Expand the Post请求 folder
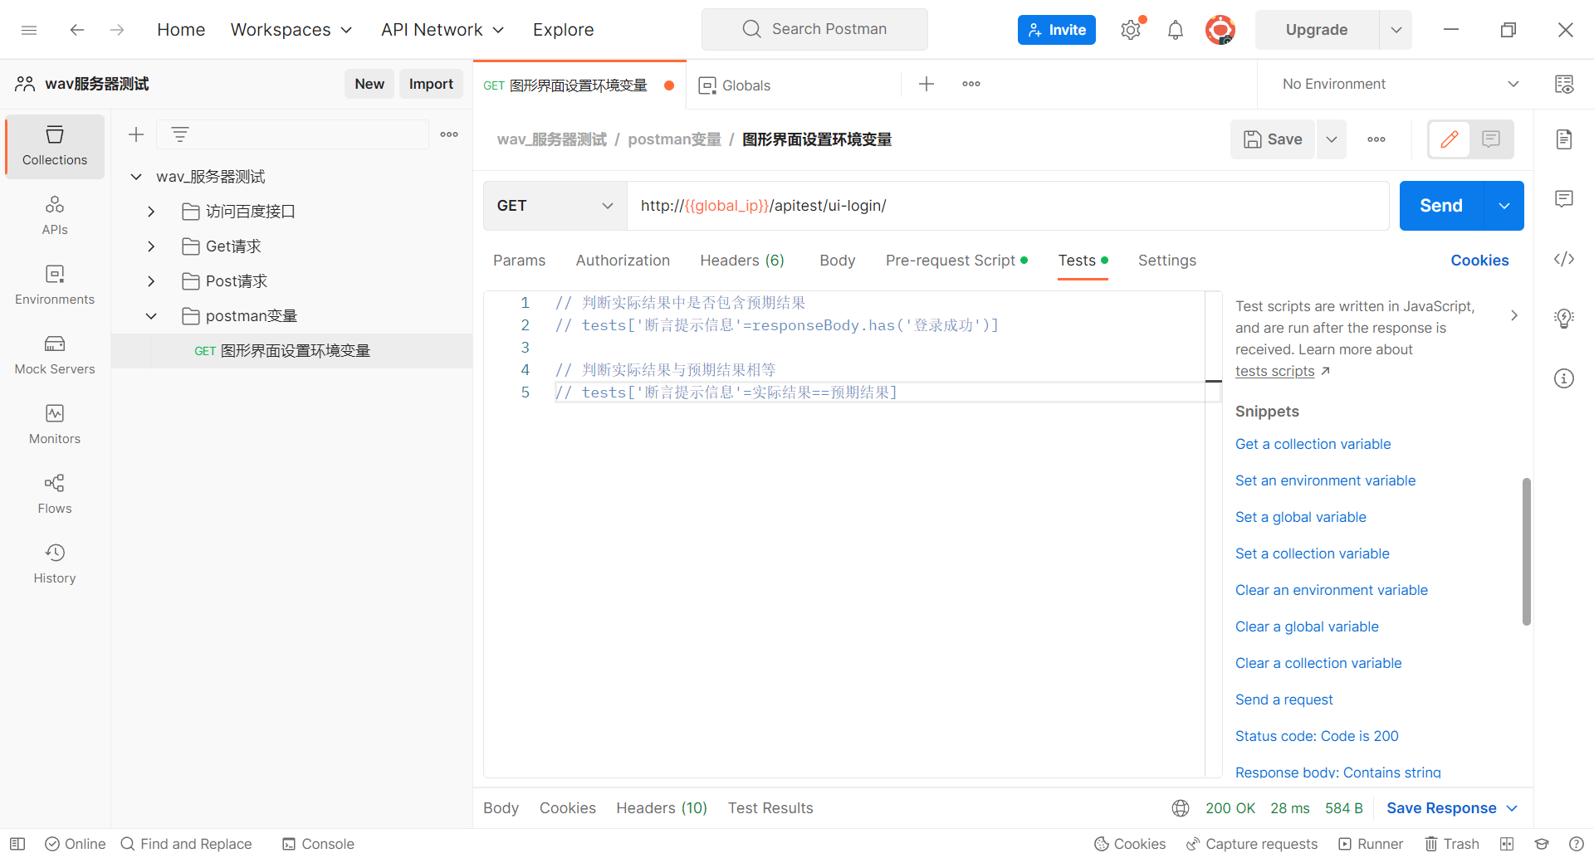 click(151, 281)
